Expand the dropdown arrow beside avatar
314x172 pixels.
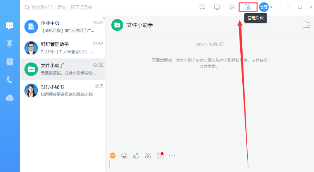coord(271,7)
